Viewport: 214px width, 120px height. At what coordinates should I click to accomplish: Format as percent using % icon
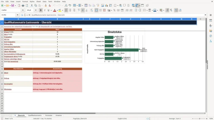[114, 10]
